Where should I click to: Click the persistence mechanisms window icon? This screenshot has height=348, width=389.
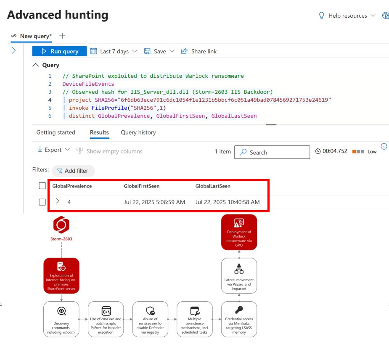pyautogui.click(x=195, y=311)
